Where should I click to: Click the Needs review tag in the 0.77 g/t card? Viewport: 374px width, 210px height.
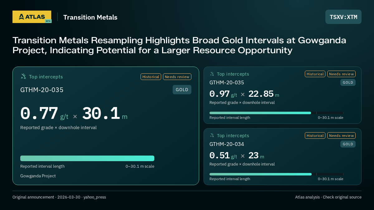click(177, 77)
